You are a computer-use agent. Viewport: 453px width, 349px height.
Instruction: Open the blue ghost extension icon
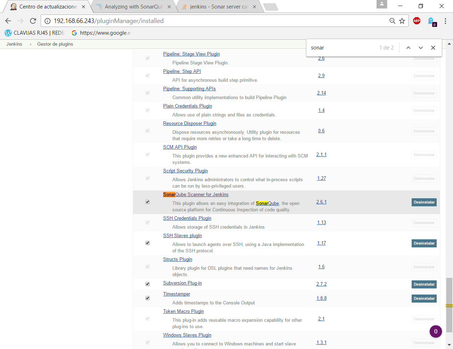tap(431, 21)
